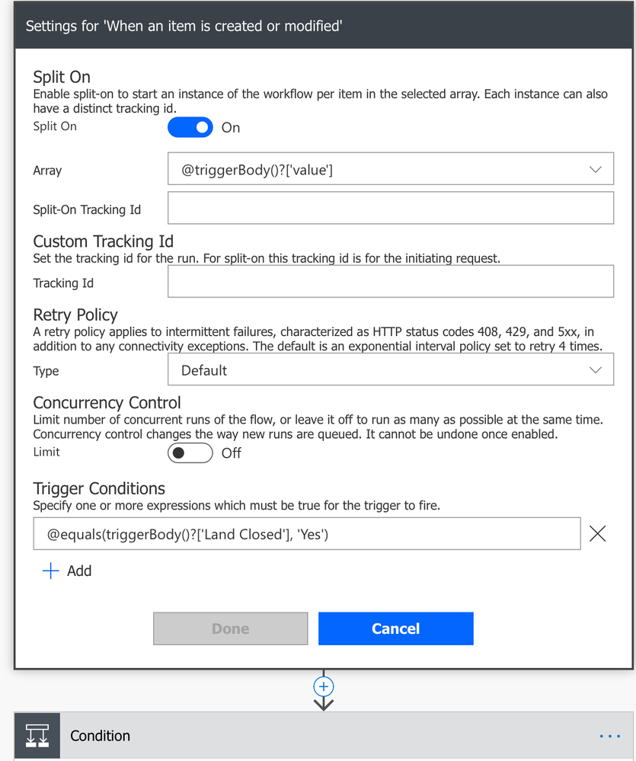
Task: Click the Condition card title
Action: [x=100, y=735]
